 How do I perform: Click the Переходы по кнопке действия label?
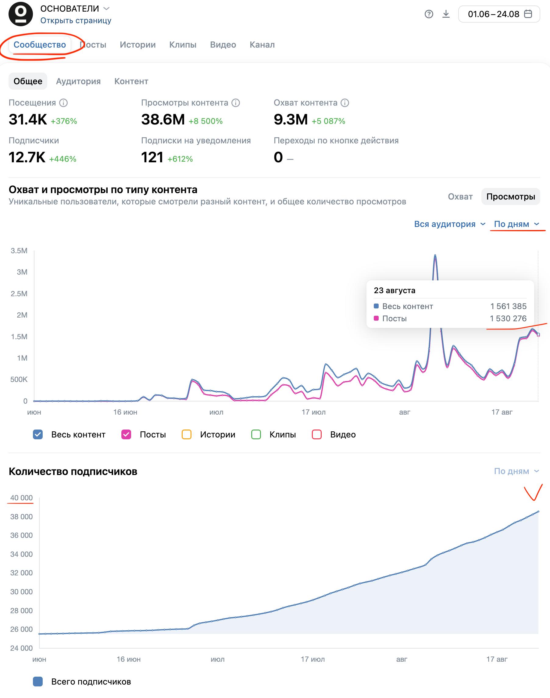pyautogui.click(x=336, y=141)
